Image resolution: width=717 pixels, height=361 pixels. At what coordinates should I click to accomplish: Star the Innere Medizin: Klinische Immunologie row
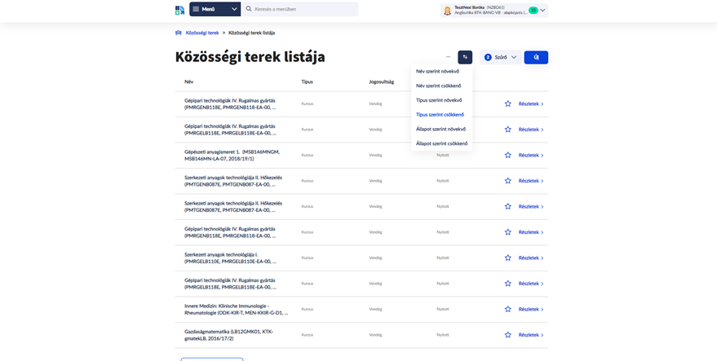(507, 310)
